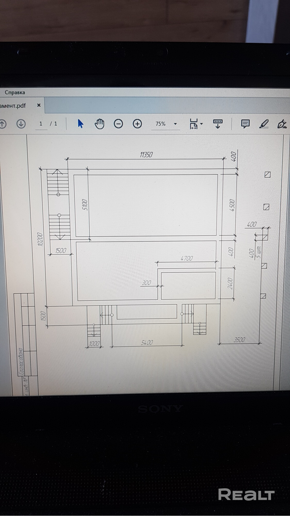The height and width of the screenshot is (516, 290).
Task: Select the Hand pan tool
Action: click(x=99, y=124)
